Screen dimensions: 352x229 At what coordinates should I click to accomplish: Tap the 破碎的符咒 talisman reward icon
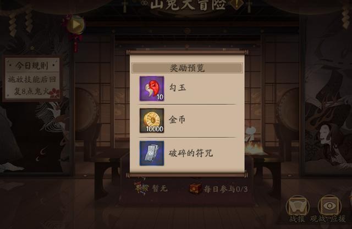(x=152, y=153)
